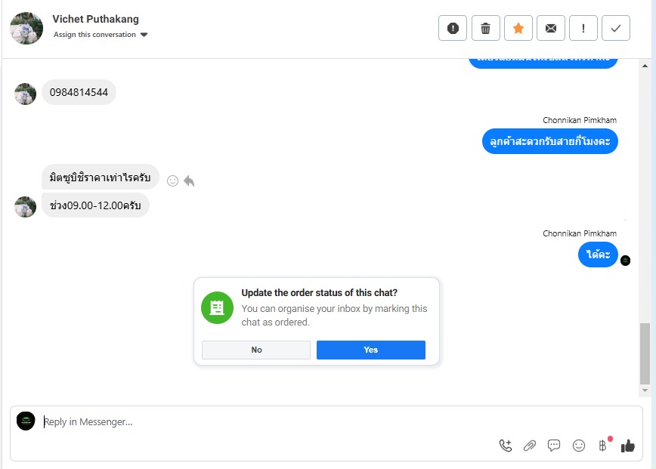Open Vichet Puthakang's profile picture in header
656x469 pixels.
pos(26,29)
